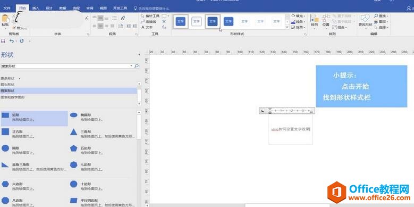Click the search shapes (搜索形状) input field

tap(67, 66)
